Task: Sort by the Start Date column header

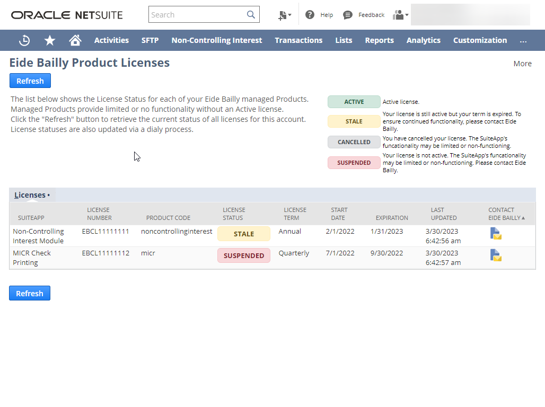Action: coord(339,214)
